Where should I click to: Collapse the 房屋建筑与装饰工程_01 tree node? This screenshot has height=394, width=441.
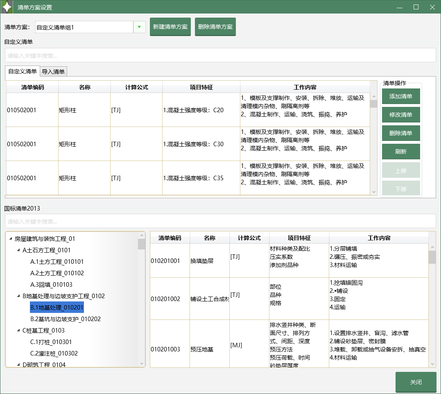coord(11,239)
